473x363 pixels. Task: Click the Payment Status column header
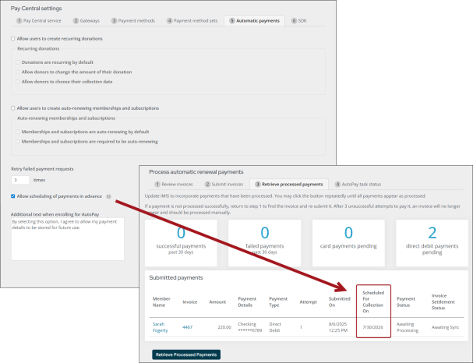click(x=406, y=301)
